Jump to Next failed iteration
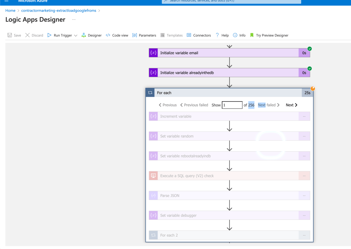This screenshot has width=351, height=249. click(x=269, y=105)
